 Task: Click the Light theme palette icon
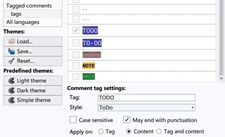pos(12,81)
